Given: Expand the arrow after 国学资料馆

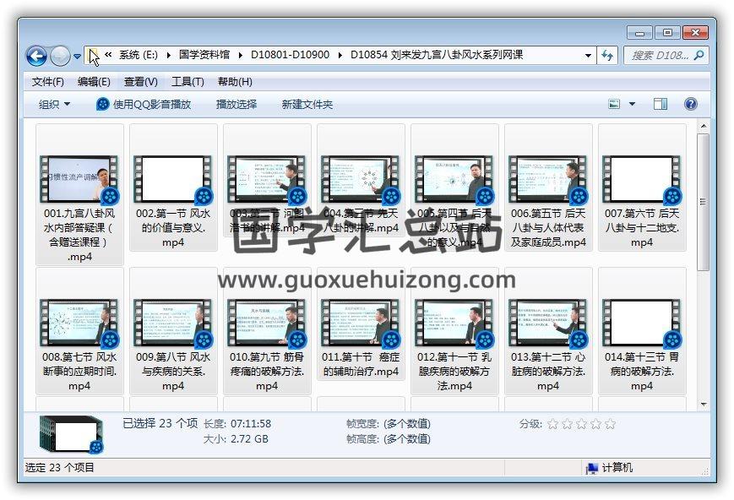Looking at the screenshot, I should pyautogui.click(x=241, y=55).
